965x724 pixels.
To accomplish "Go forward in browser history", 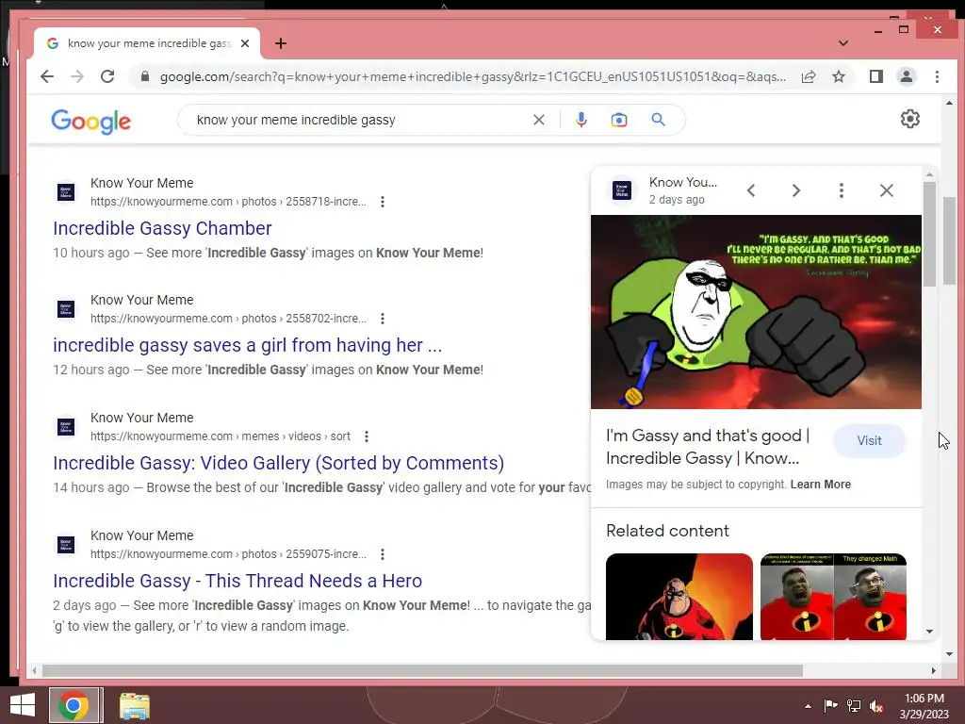I will click(x=77, y=76).
